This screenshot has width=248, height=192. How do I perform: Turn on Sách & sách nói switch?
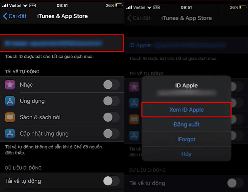(111, 117)
